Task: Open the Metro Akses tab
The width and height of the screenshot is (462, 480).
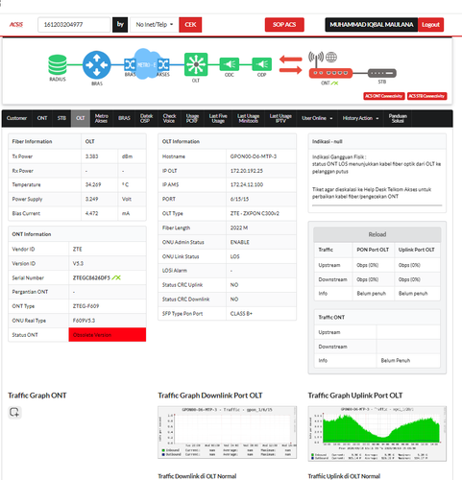Action: pos(102,118)
